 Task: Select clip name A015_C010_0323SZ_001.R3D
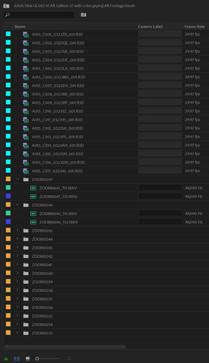[x=58, y=111]
